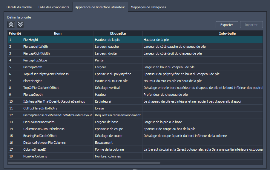270x170 pixels.
Task: Click the label cell "Requiert un redimensionnement"
Action: (x=118, y=115)
